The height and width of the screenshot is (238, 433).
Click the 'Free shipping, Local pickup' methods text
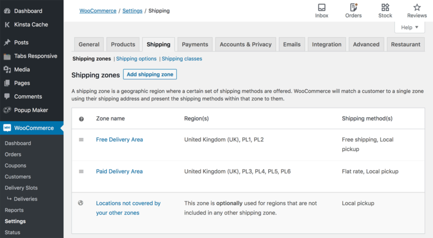pos(368,144)
